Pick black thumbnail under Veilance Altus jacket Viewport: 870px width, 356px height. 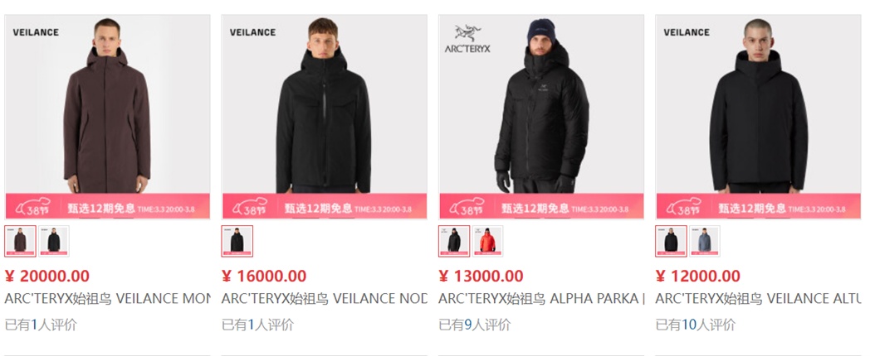point(671,241)
